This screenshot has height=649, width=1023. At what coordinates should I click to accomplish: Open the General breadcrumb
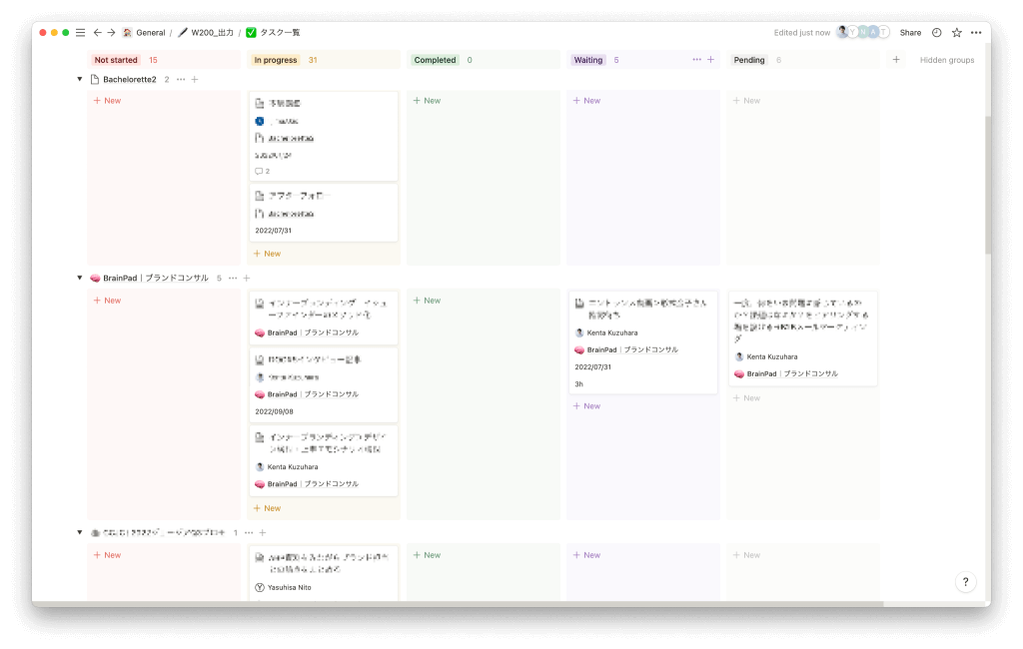pyautogui.click(x=144, y=33)
